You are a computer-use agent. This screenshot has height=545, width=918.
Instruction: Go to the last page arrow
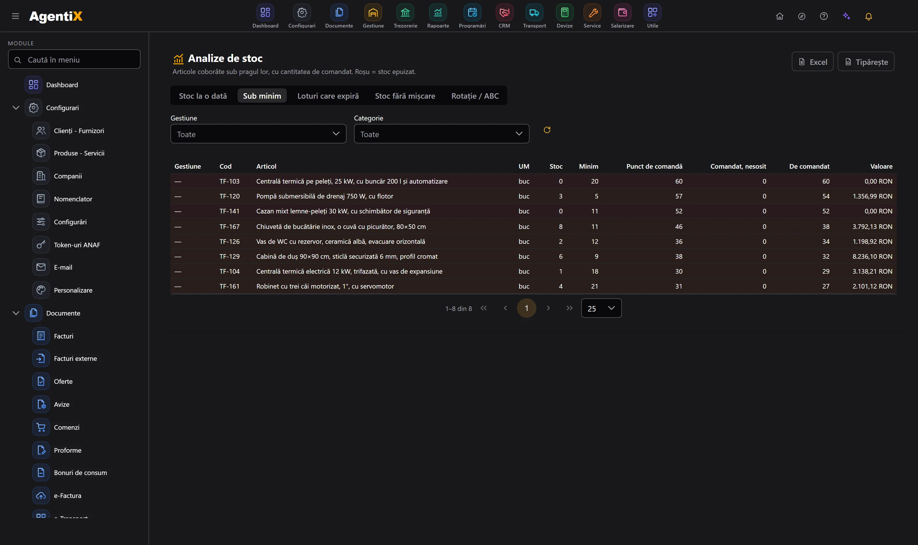[569, 308]
